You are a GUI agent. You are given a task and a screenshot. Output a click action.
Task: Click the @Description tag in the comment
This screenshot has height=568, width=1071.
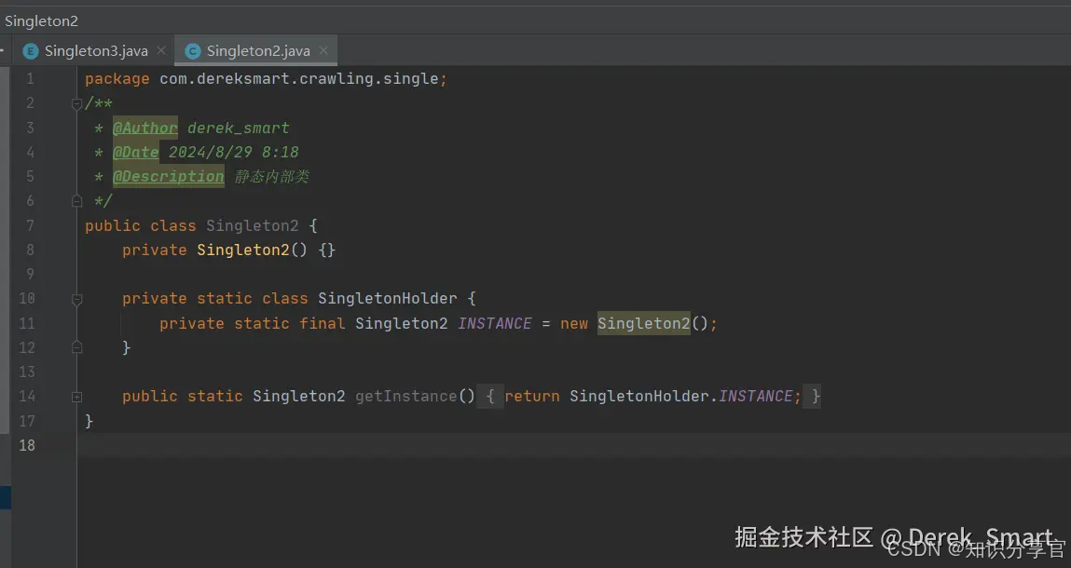(168, 177)
